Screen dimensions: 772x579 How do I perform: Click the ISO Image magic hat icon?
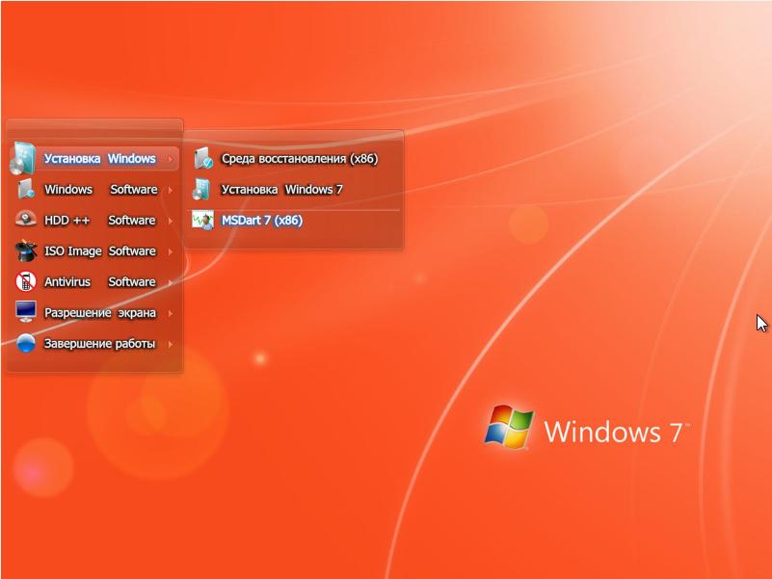coord(26,250)
